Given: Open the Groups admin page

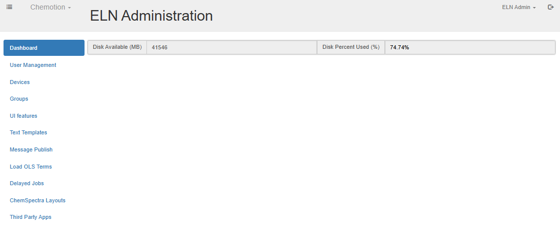Looking at the screenshot, I should click(x=19, y=99).
